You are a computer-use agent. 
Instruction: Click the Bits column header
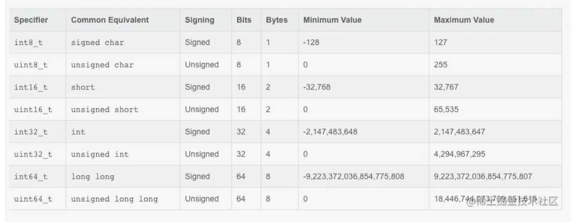[244, 20]
